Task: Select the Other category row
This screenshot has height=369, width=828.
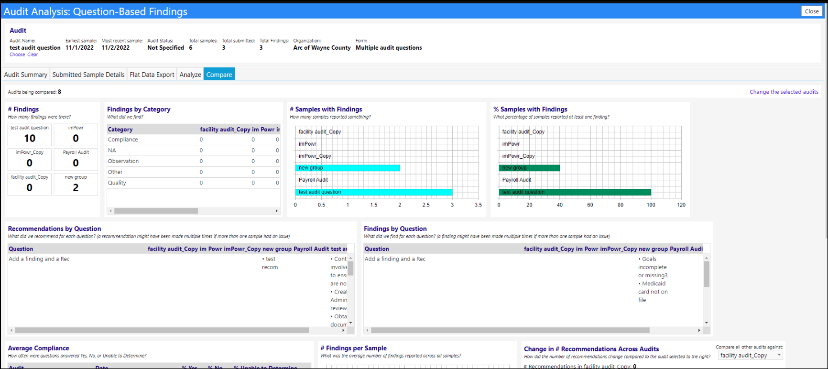Action: pos(194,172)
